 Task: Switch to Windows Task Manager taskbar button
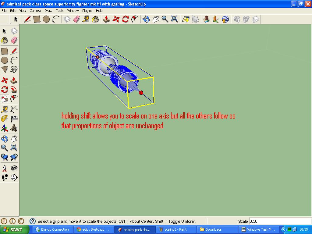tap(258, 229)
